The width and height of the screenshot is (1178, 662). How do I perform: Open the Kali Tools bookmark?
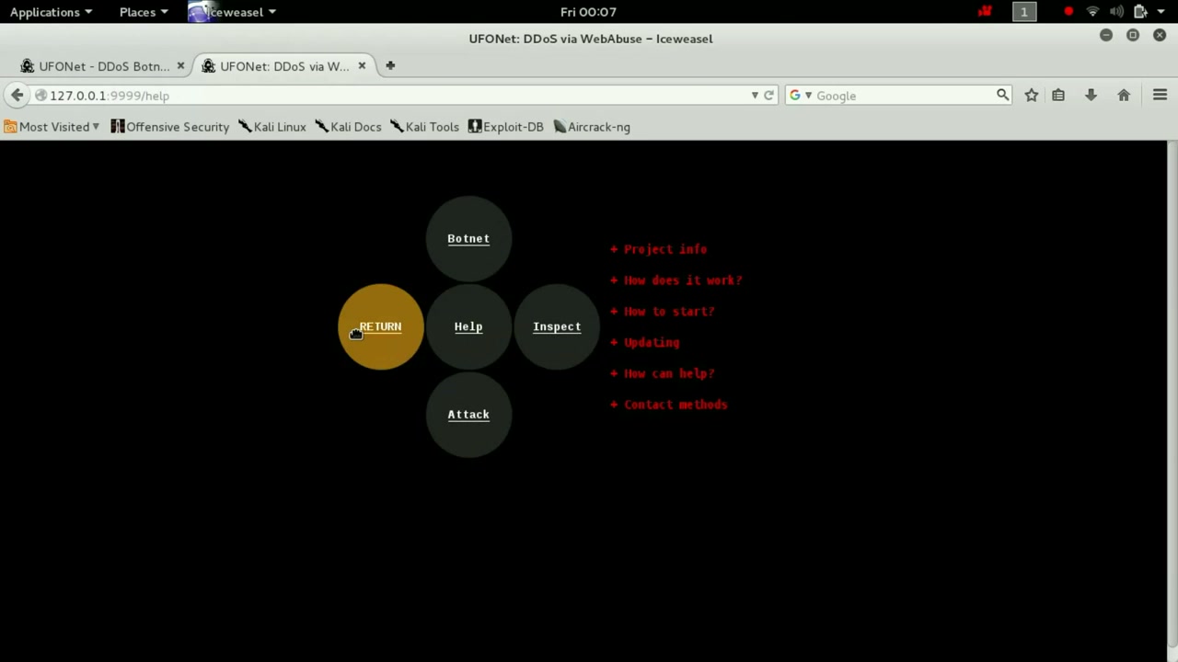point(424,127)
